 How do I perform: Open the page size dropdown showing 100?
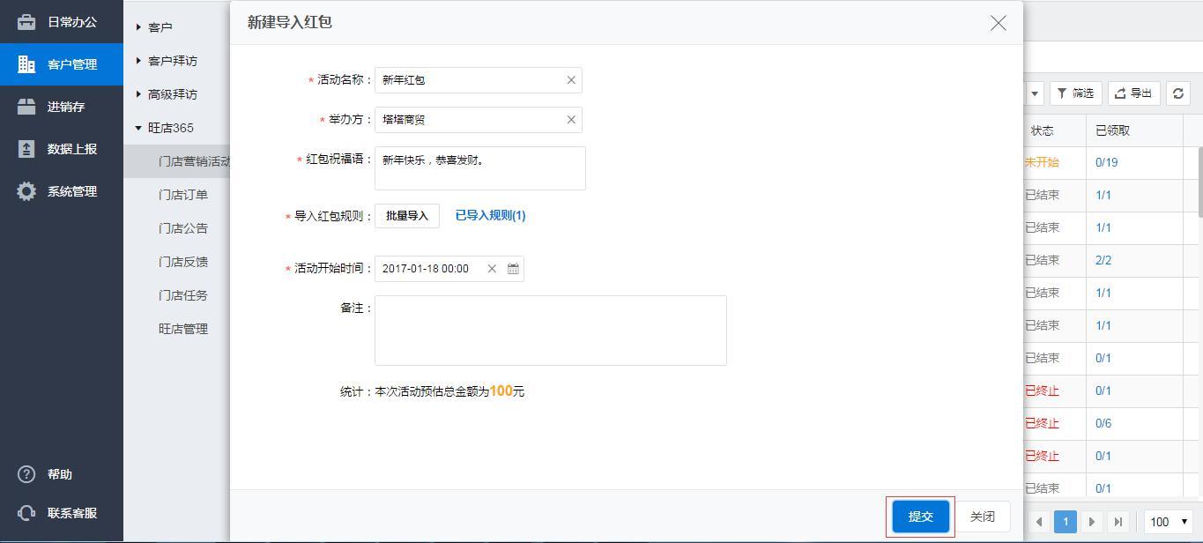pos(1169,522)
